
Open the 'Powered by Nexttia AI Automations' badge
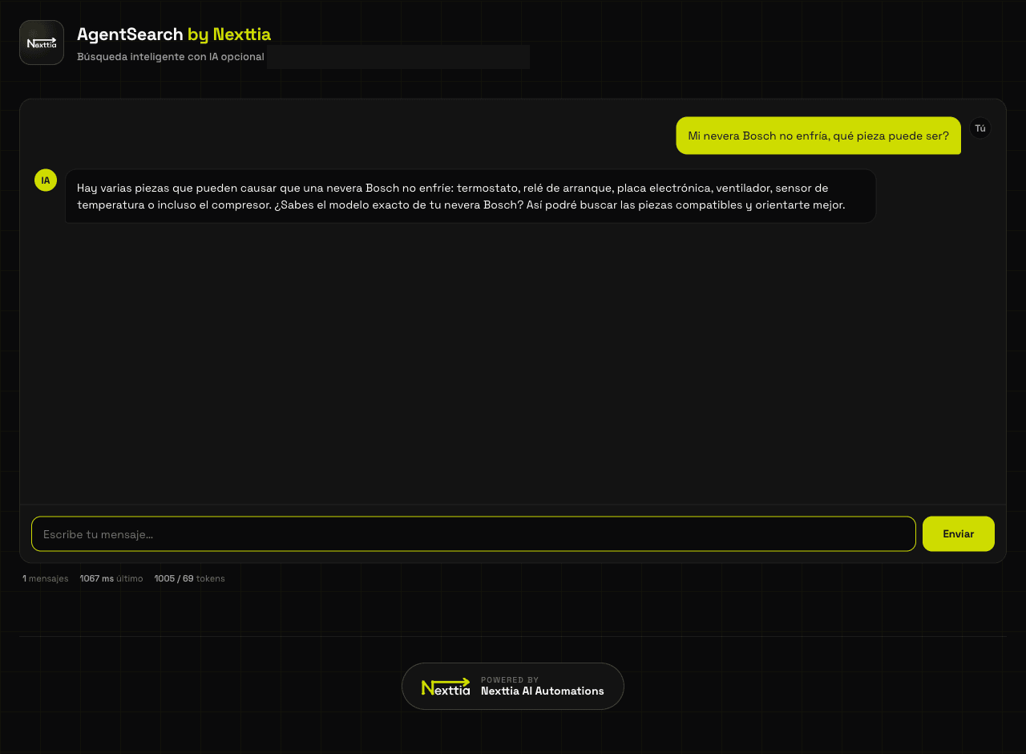click(x=513, y=686)
